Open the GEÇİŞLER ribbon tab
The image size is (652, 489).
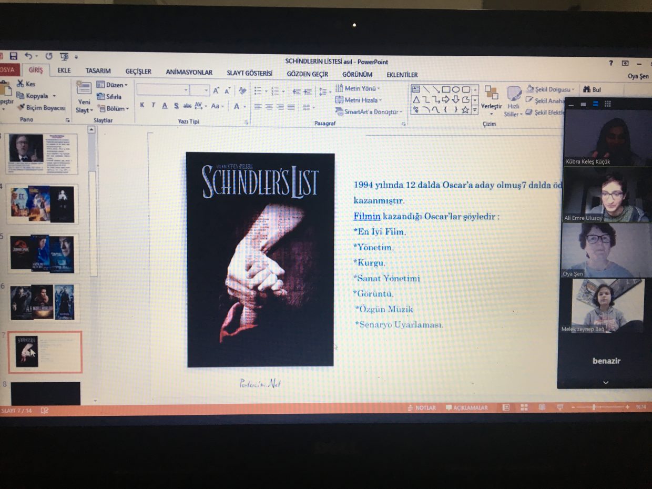click(138, 72)
